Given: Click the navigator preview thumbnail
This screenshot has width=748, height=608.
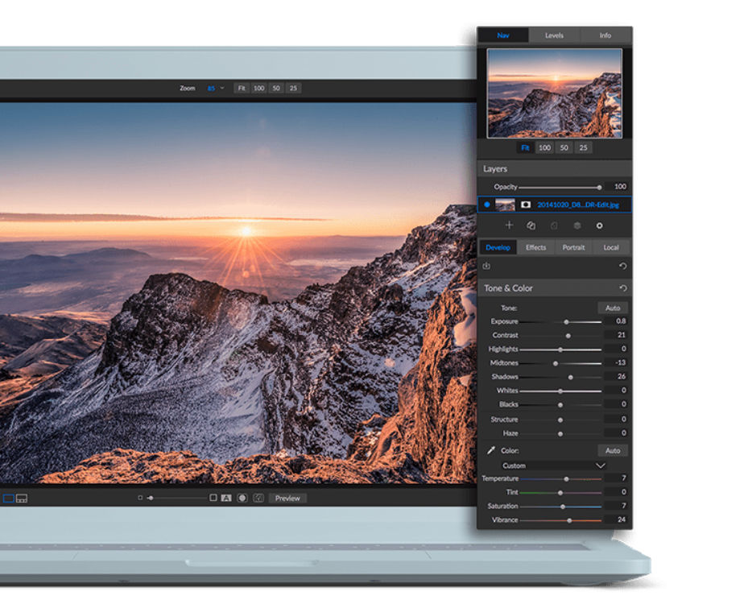Looking at the screenshot, I should [x=554, y=94].
